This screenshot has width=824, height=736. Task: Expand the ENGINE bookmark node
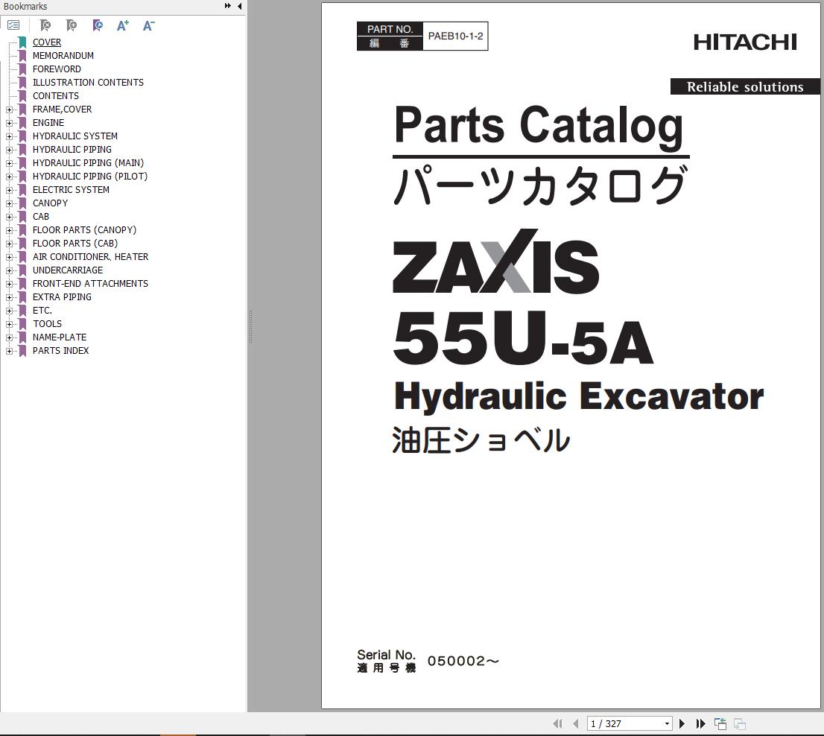9,123
